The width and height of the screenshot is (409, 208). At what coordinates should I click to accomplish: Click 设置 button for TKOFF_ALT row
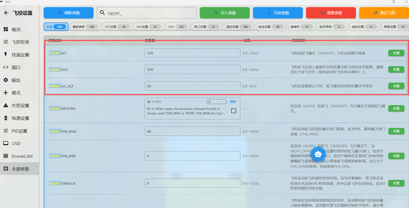point(396,53)
